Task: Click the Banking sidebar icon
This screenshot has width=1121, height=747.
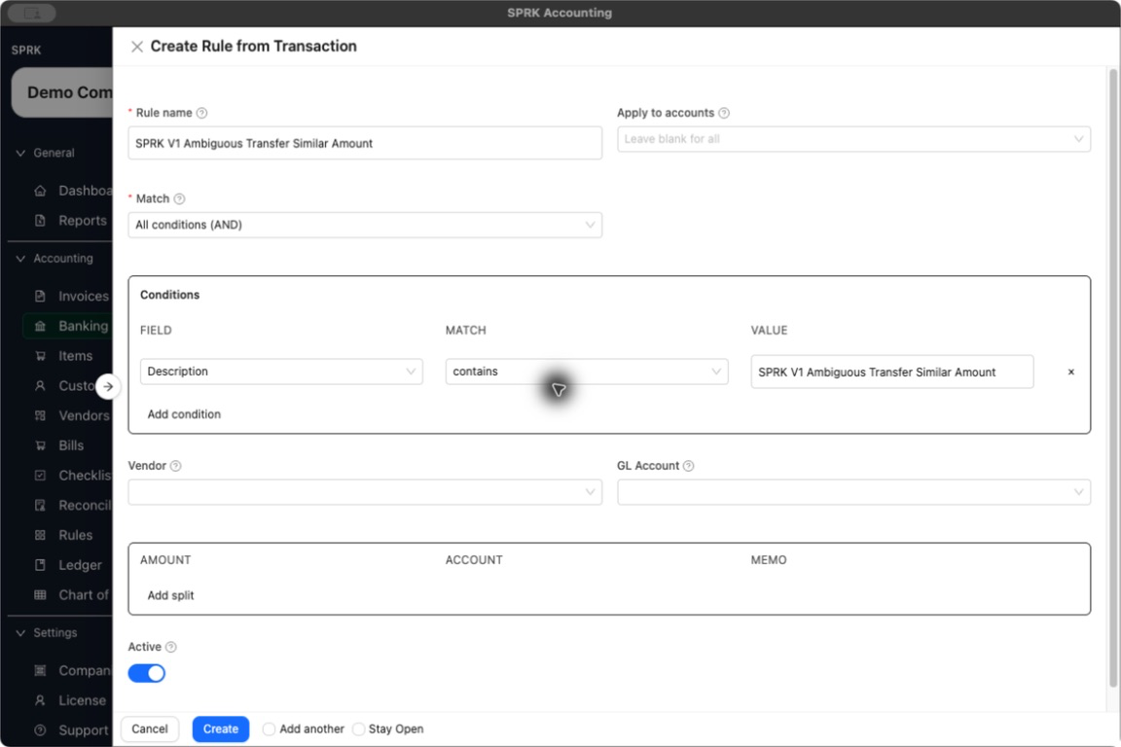Action: point(40,326)
